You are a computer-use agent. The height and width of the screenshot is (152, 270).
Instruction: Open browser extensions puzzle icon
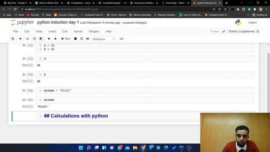[255, 9]
